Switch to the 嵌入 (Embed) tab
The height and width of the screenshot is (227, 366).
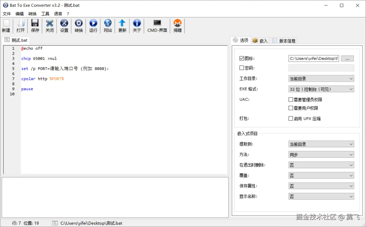(x=260, y=41)
